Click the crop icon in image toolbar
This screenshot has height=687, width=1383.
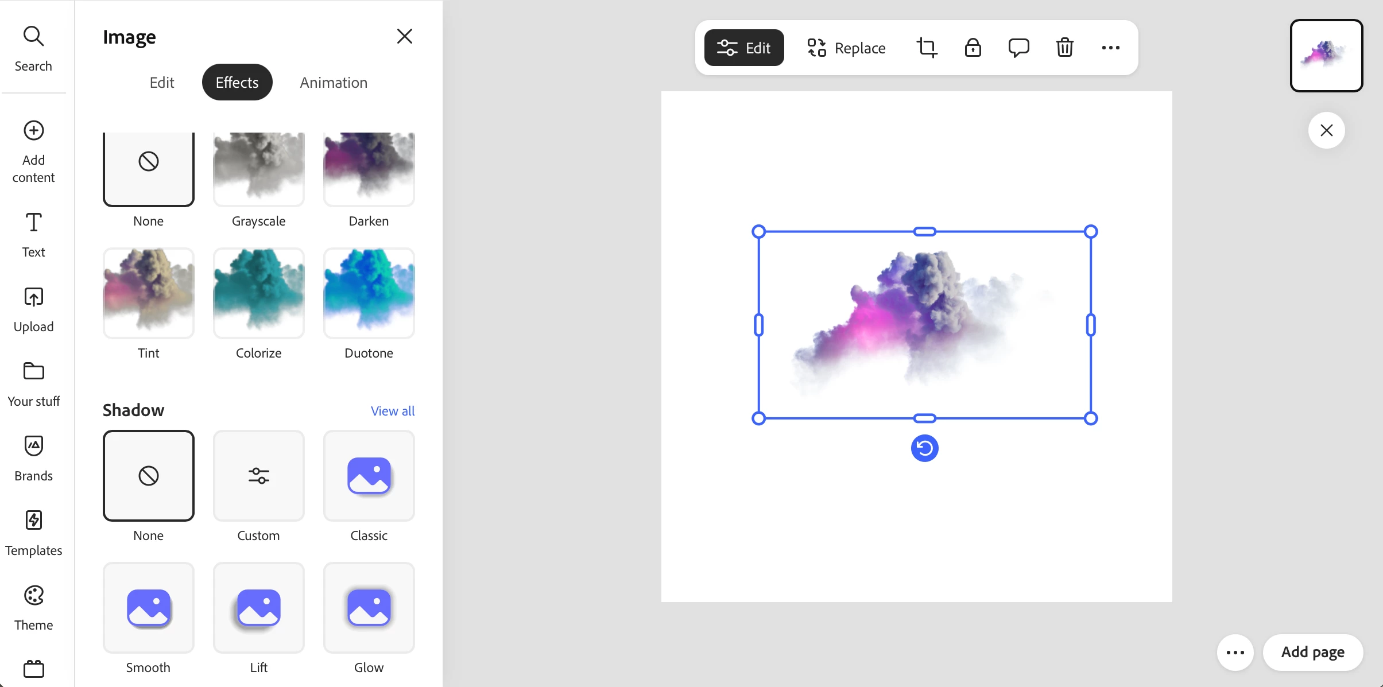(x=927, y=48)
